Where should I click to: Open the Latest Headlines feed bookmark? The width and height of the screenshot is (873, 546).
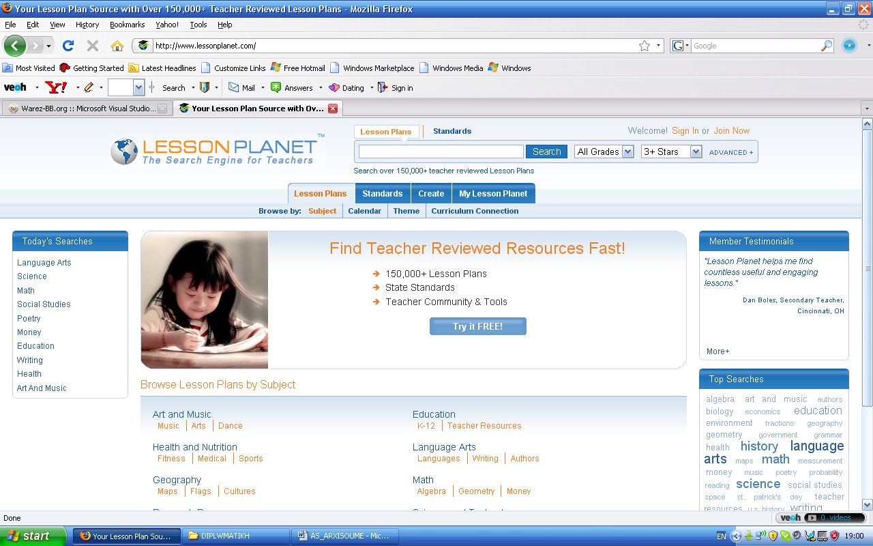pyautogui.click(x=162, y=68)
